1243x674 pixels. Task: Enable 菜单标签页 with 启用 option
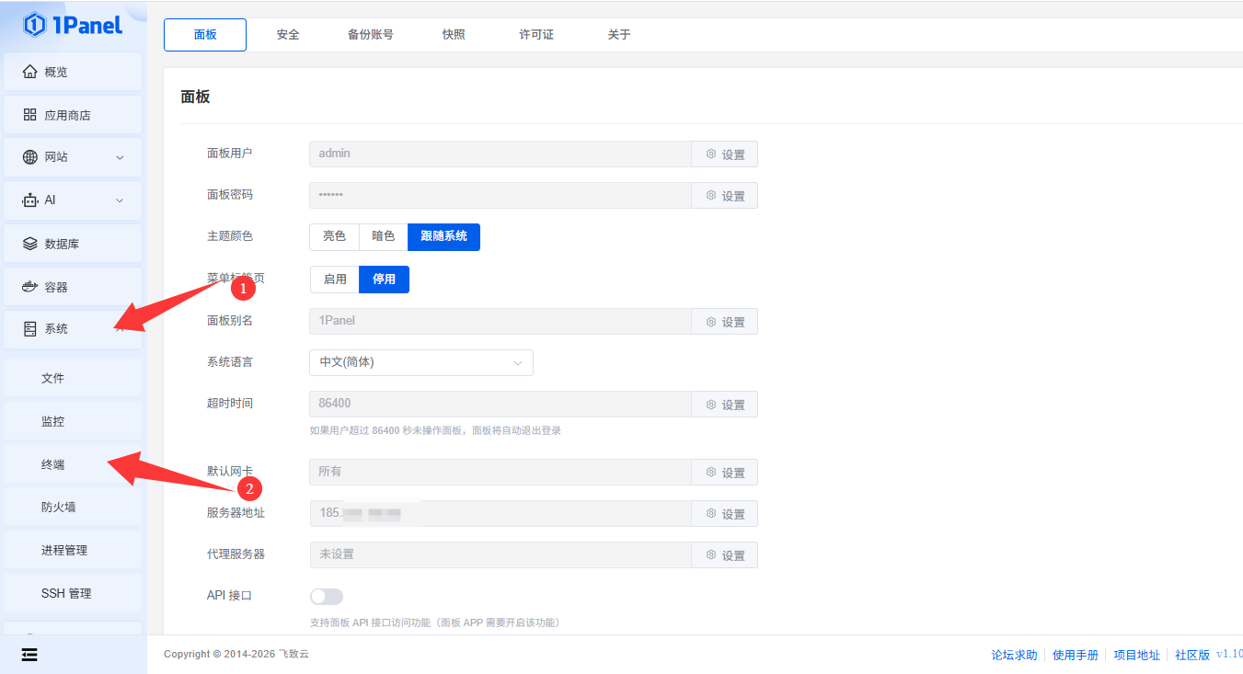(335, 280)
